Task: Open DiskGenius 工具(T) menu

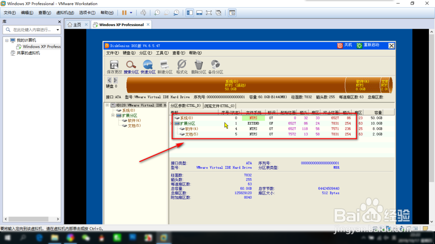Action: point(162,53)
